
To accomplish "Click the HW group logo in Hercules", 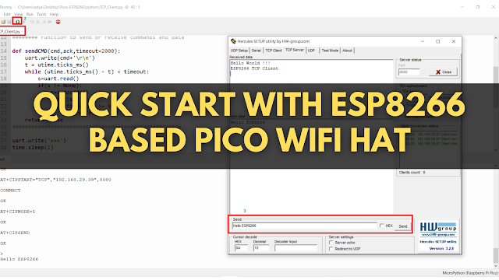I will click(x=438, y=227).
